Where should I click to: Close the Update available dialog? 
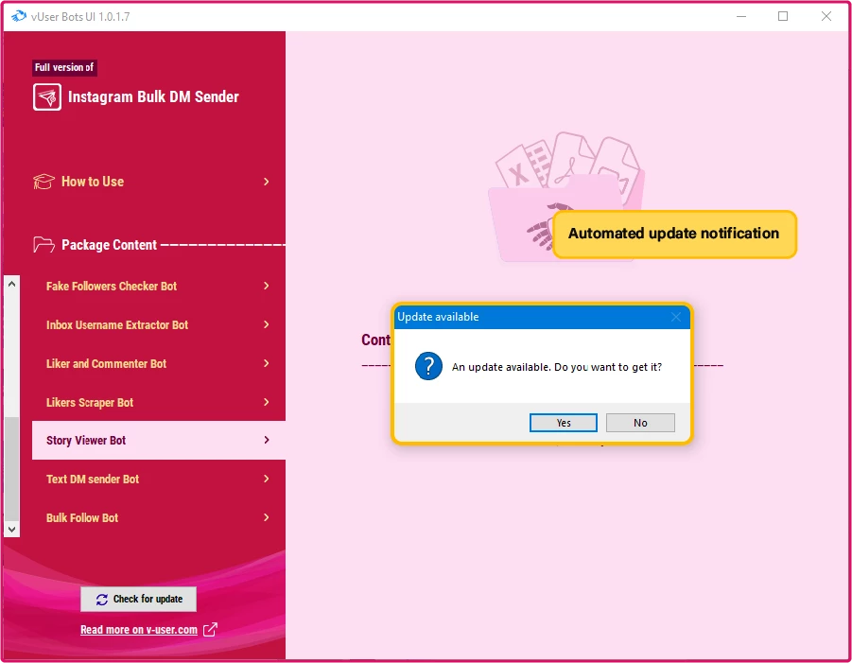675,317
